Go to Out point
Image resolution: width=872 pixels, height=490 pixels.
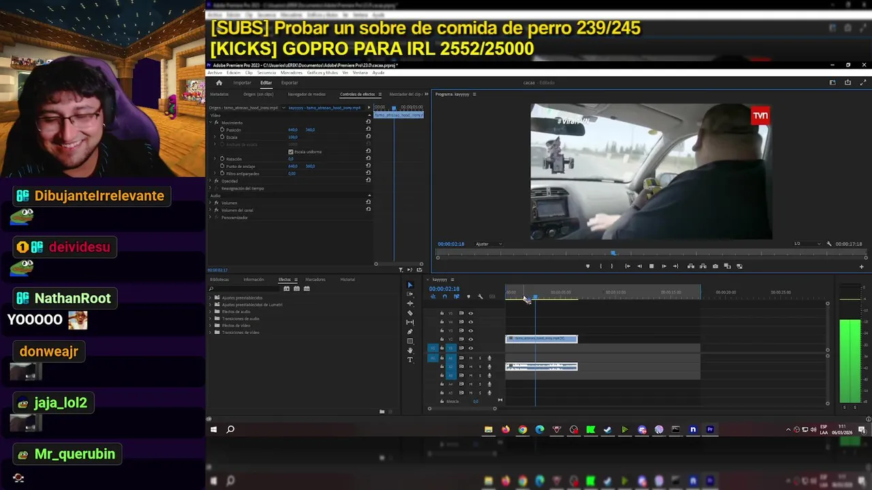coord(675,266)
